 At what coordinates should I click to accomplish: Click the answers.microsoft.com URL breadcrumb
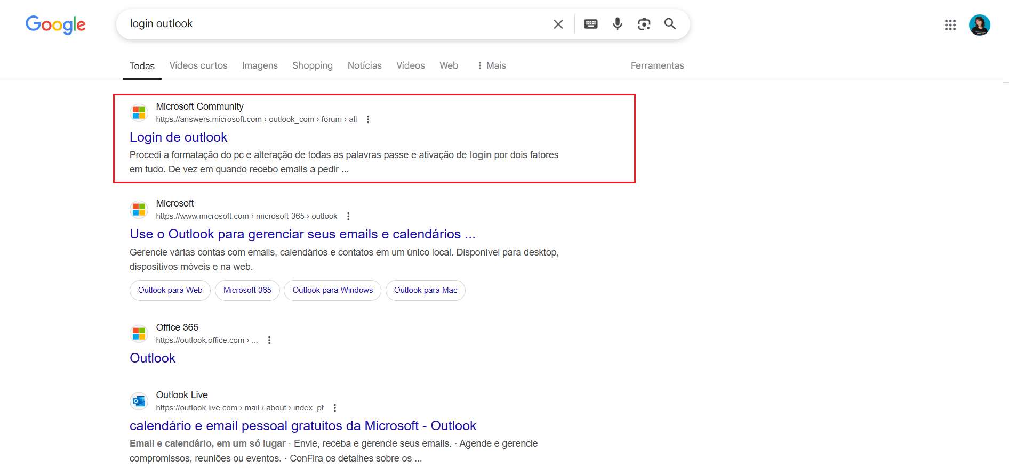tap(257, 119)
